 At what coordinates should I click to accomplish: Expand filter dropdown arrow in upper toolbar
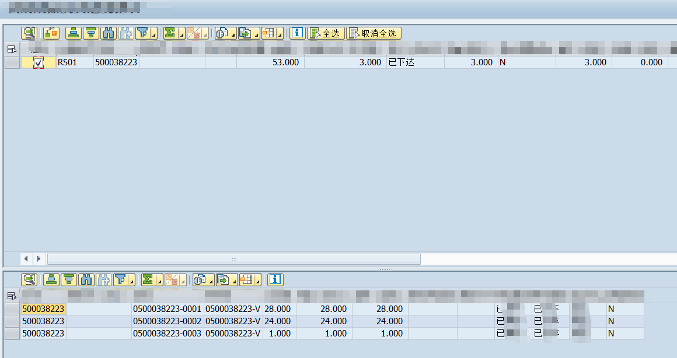(x=153, y=34)
